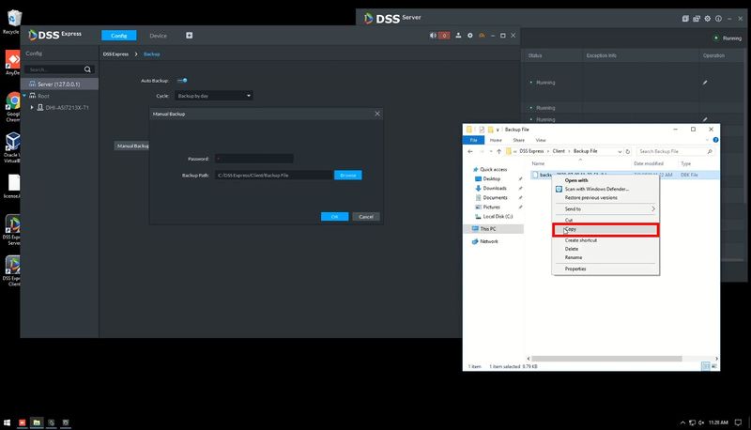This screenshot has height=430, width=751.
Task: Click the DSS Server toolbox icon in title bar
Action: point(697,19)
